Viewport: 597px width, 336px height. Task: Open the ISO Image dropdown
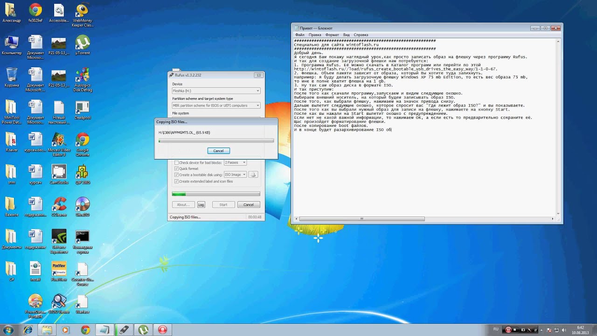click(x=235, y=175)
